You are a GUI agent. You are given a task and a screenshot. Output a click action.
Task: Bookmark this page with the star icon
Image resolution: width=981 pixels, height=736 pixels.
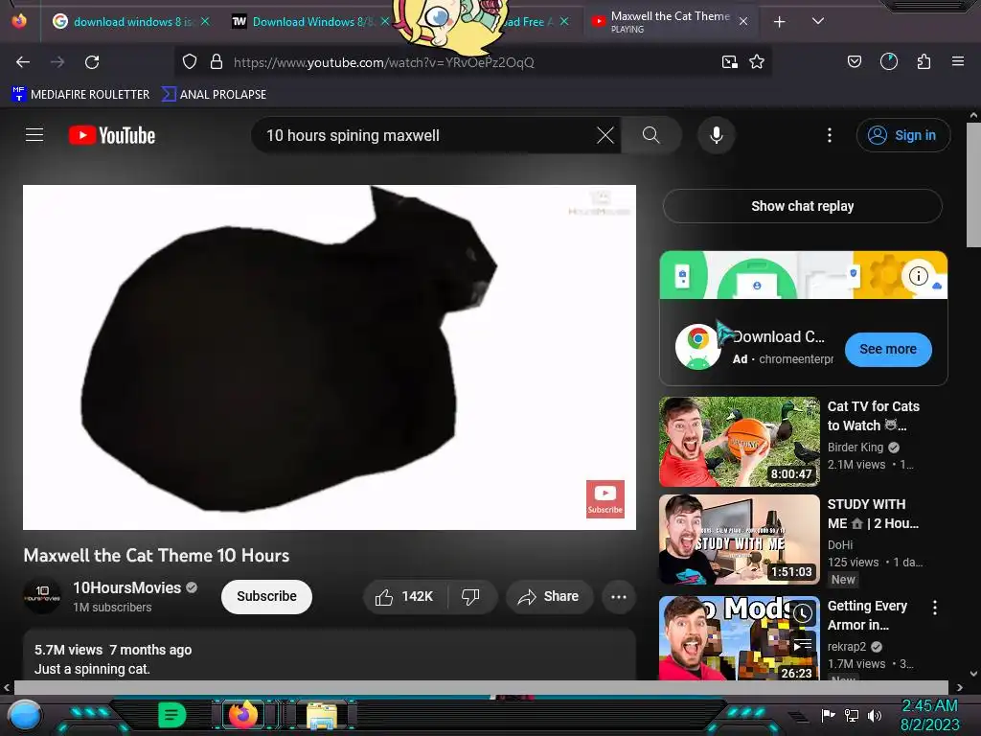pos(757,62)
